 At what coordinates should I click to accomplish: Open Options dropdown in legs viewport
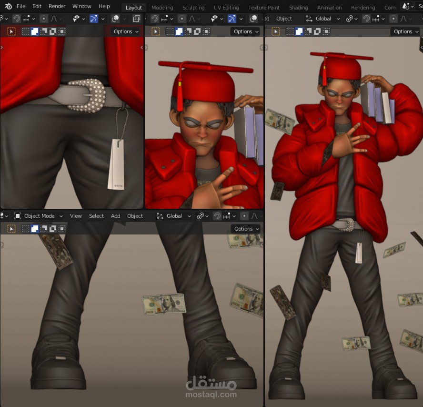(246, 229)
